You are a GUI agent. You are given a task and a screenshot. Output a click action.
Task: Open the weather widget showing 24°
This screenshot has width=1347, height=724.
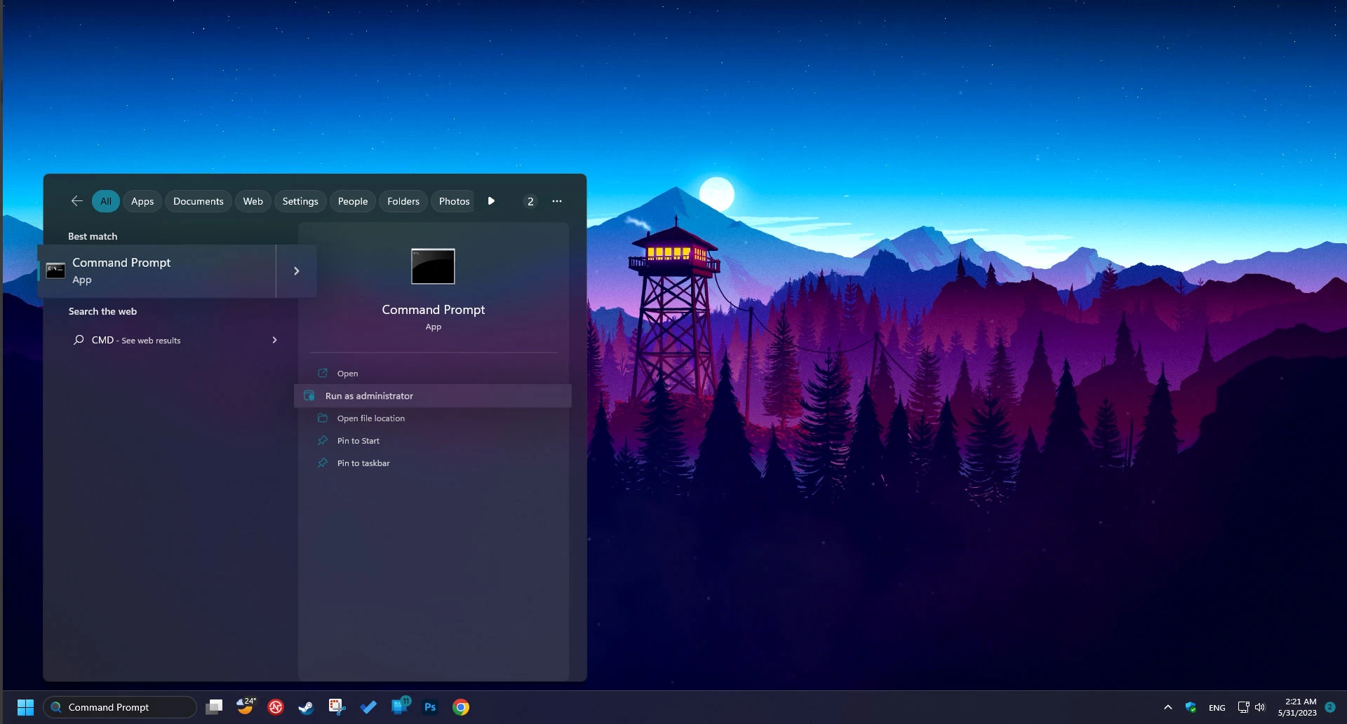coord(245,706)
